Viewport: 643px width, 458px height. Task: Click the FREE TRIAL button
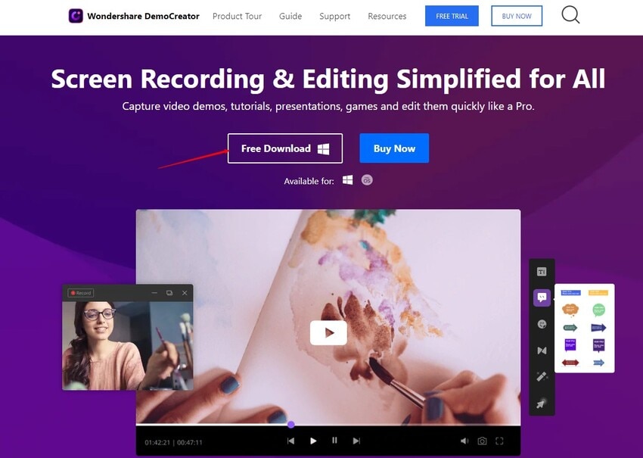452,16
